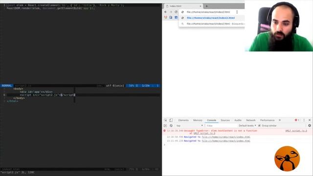Open the Elements tab in DevTools

[x=183, y=120]
